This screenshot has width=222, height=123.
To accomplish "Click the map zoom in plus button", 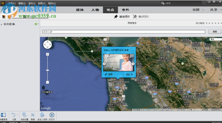I will pyautogui.click(x=47, y=54).
